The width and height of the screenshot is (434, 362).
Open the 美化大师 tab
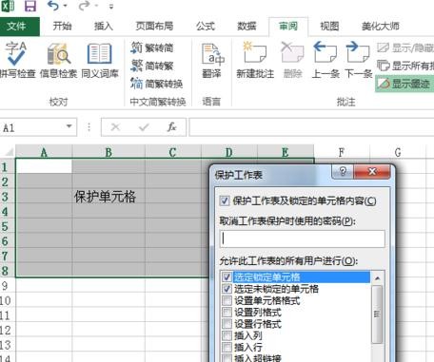(380, 26)
